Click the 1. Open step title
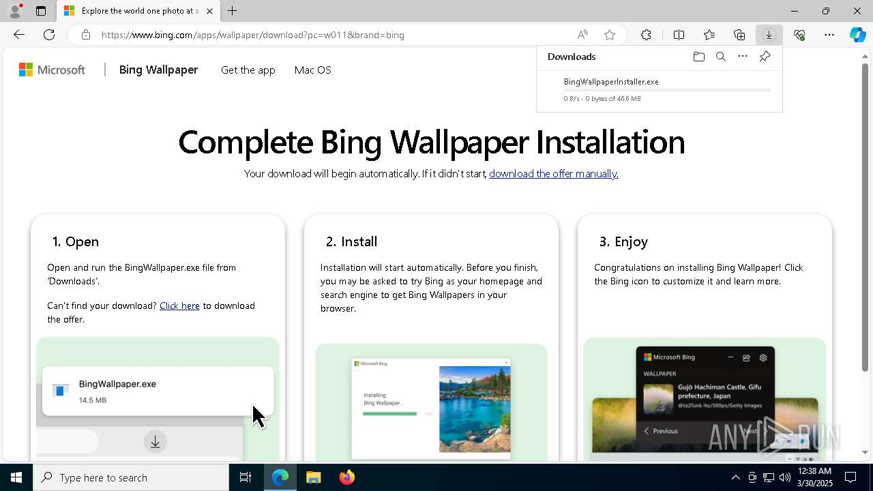 coord(75,241)
